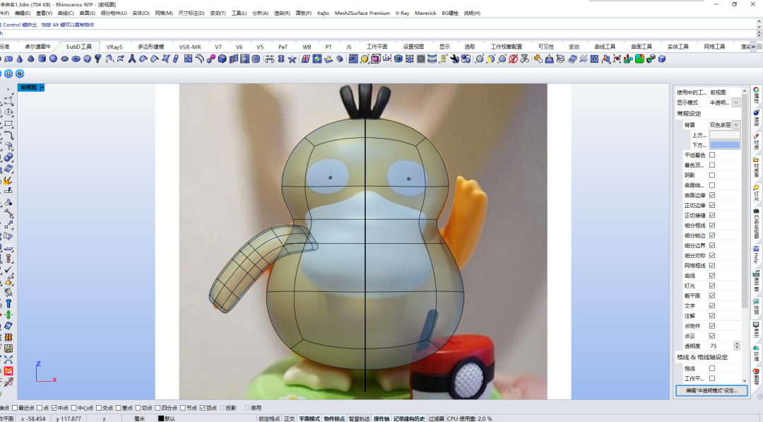Open the V-Ray menu
This screenshot has width=763, height=422.
tap(402, 13)
